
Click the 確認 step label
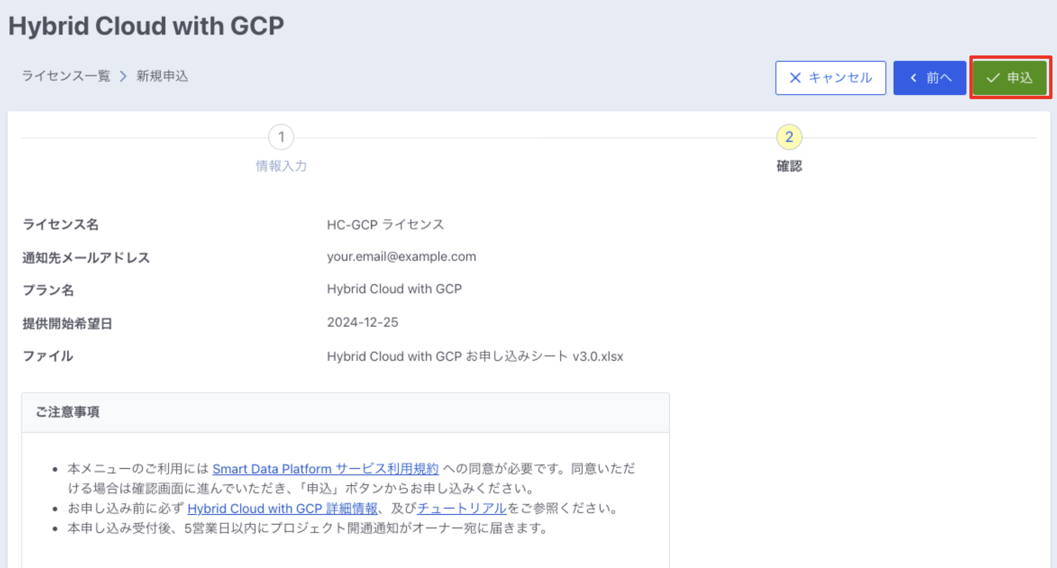pos(789,166)
